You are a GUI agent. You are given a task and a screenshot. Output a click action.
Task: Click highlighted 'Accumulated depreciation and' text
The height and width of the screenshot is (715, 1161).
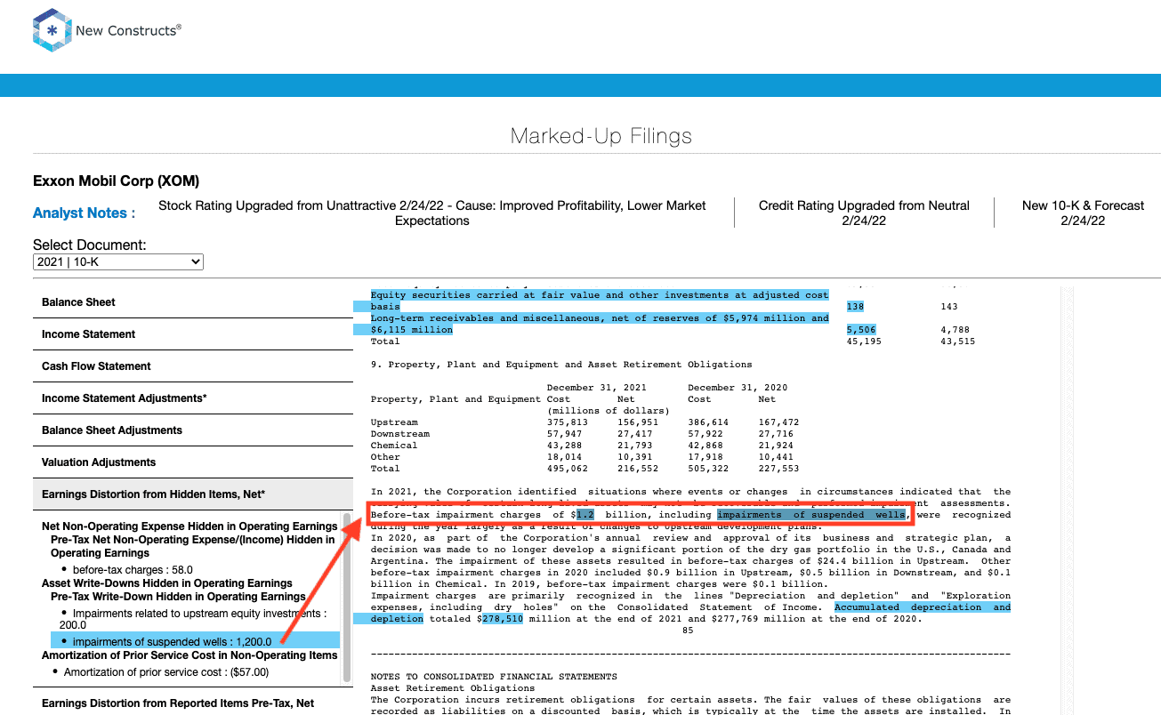coord(922,607)
